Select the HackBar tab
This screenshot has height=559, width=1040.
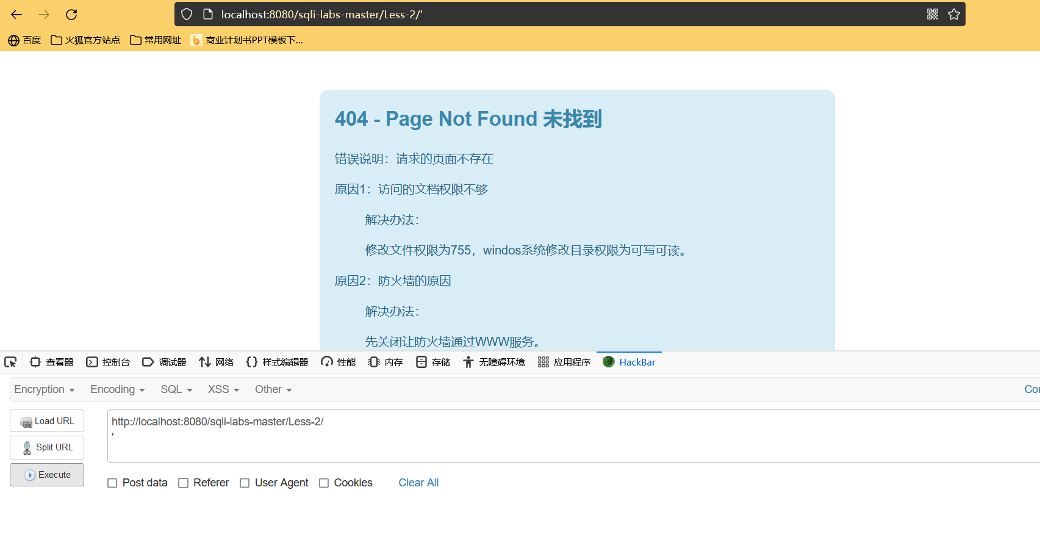pos(629,362)
